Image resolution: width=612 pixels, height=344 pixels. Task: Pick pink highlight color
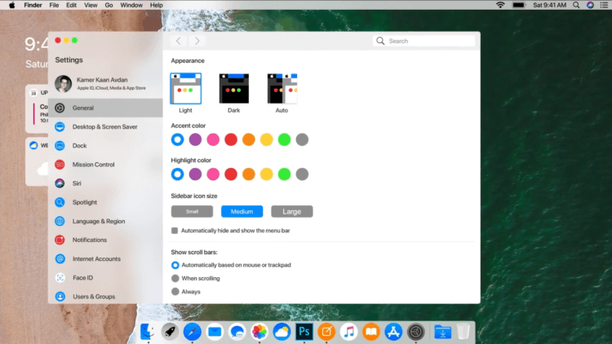coord(213,174)
